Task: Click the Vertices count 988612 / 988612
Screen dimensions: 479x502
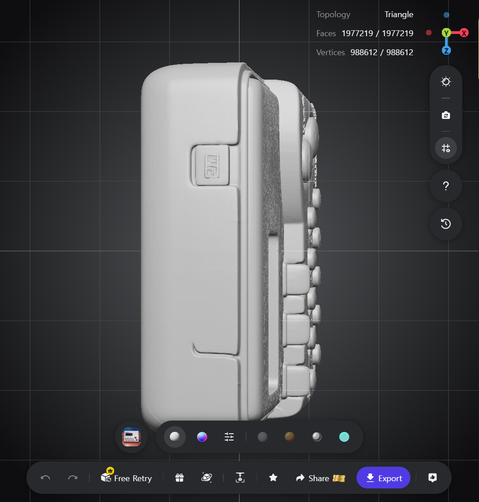Action: (x=382, y=52)
